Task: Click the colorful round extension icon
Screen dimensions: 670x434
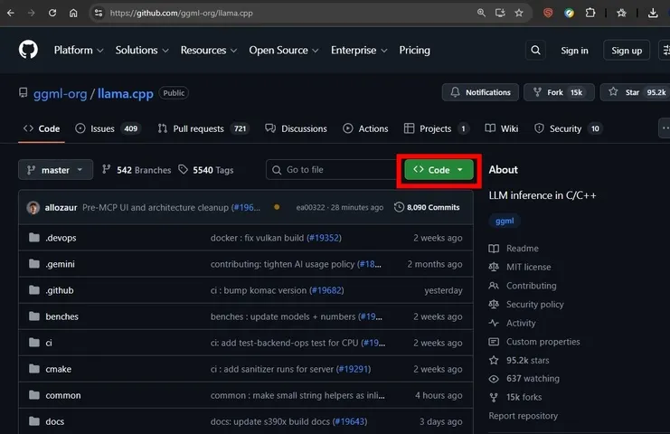Action: coord(569,13)
